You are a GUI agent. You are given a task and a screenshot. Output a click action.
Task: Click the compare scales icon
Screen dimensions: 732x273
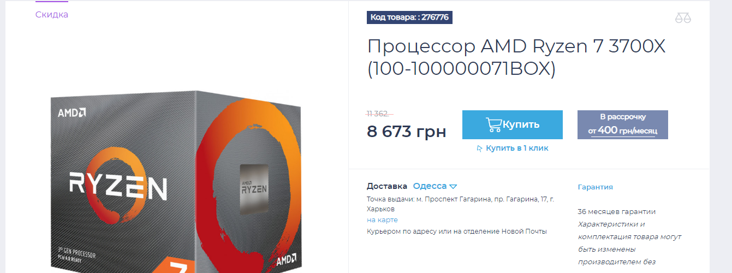(x=682, y=18)
